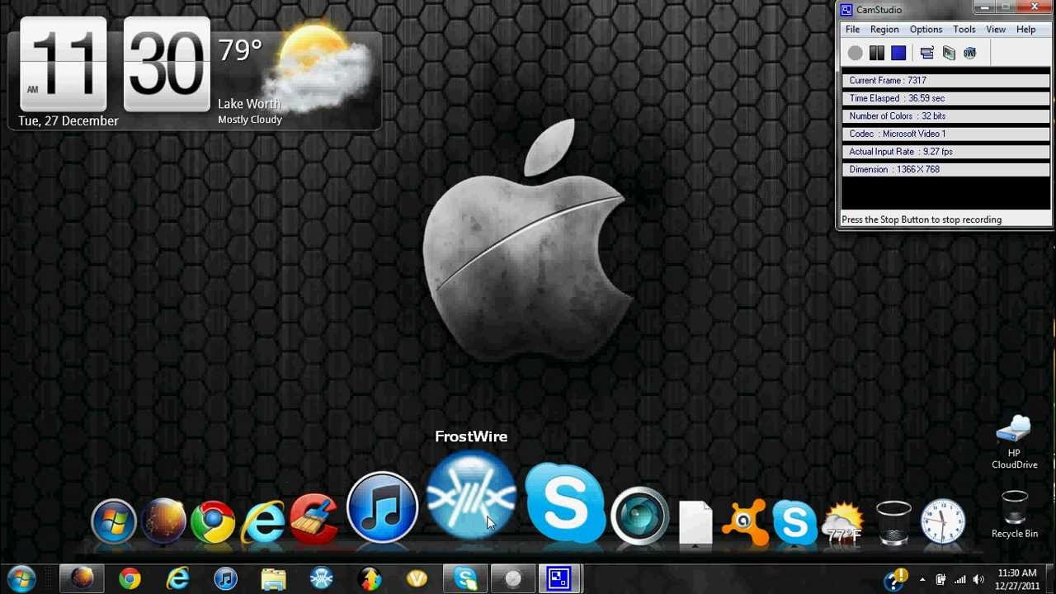Click the analog clock icon in dock
This screenshot has width=1056, height=594.
coord(942,521)
